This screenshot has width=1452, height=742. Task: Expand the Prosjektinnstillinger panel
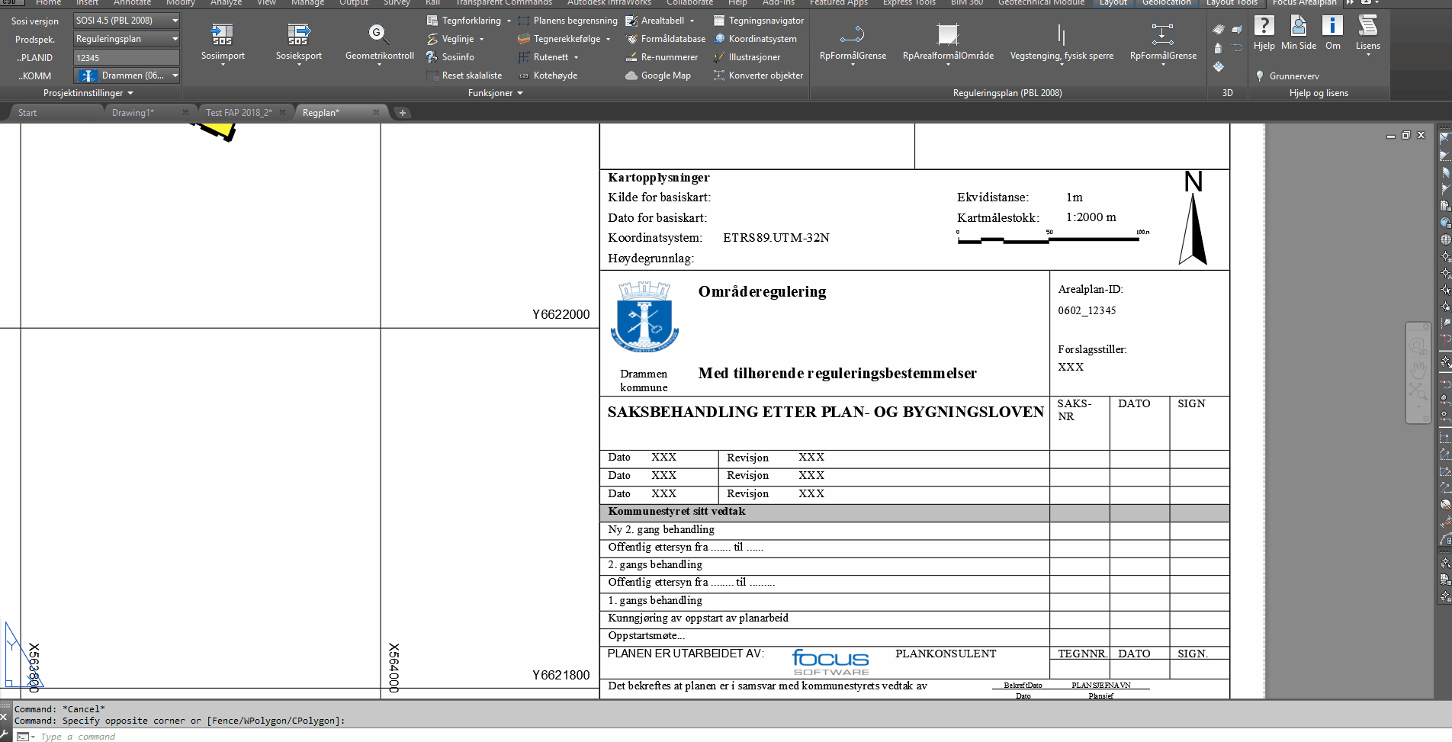pyautogui.click(x=88, y=93)
